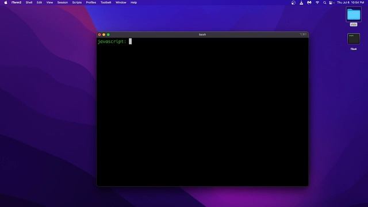The width and height of the screenshot is (368, 207).
Task: Click the circular status icon left of VLC
Action: point(293,2)
